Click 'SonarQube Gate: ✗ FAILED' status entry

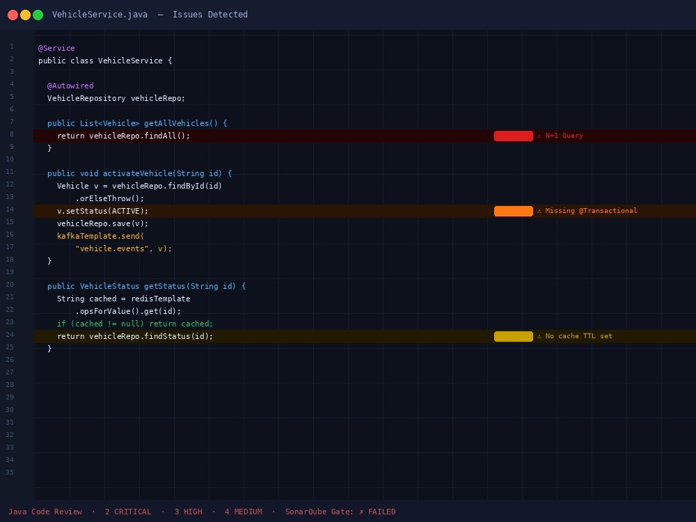340,512
